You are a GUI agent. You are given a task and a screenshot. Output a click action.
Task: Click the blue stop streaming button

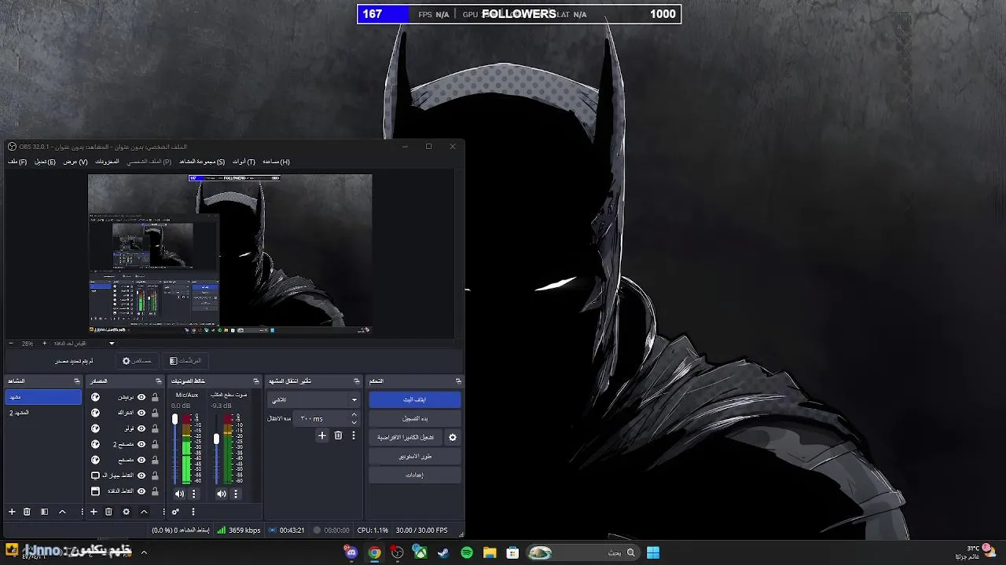pyautogui.click(x=415, y=399)
